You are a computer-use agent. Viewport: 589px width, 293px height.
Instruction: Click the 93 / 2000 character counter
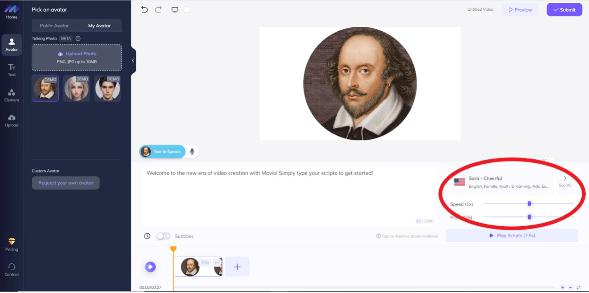425,221
